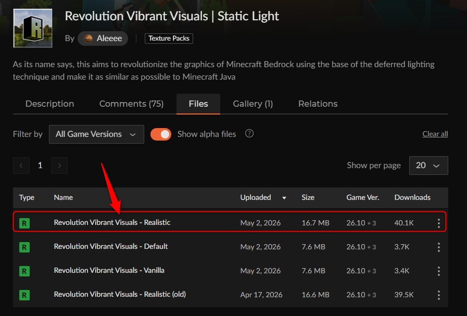Sort files by the Size column
Viewport: 467px width, 316px height.
tap(308, 197)
